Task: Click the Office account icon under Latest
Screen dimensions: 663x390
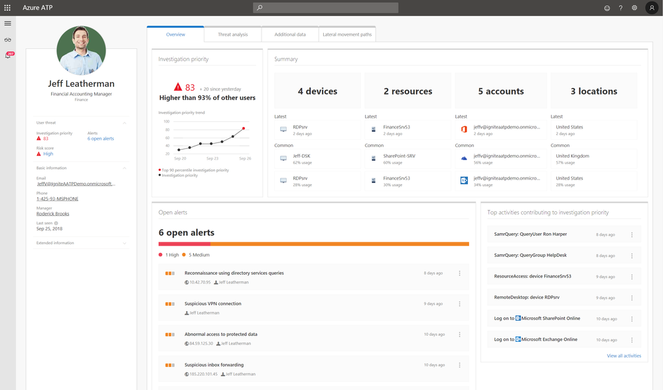Action: [x=464, y=130]
